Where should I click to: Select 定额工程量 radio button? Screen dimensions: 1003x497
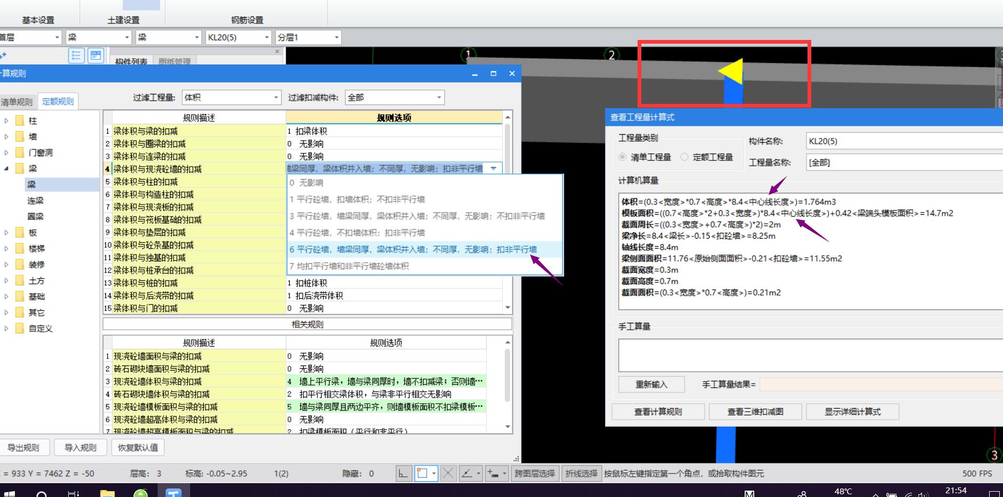pos(684,157)
